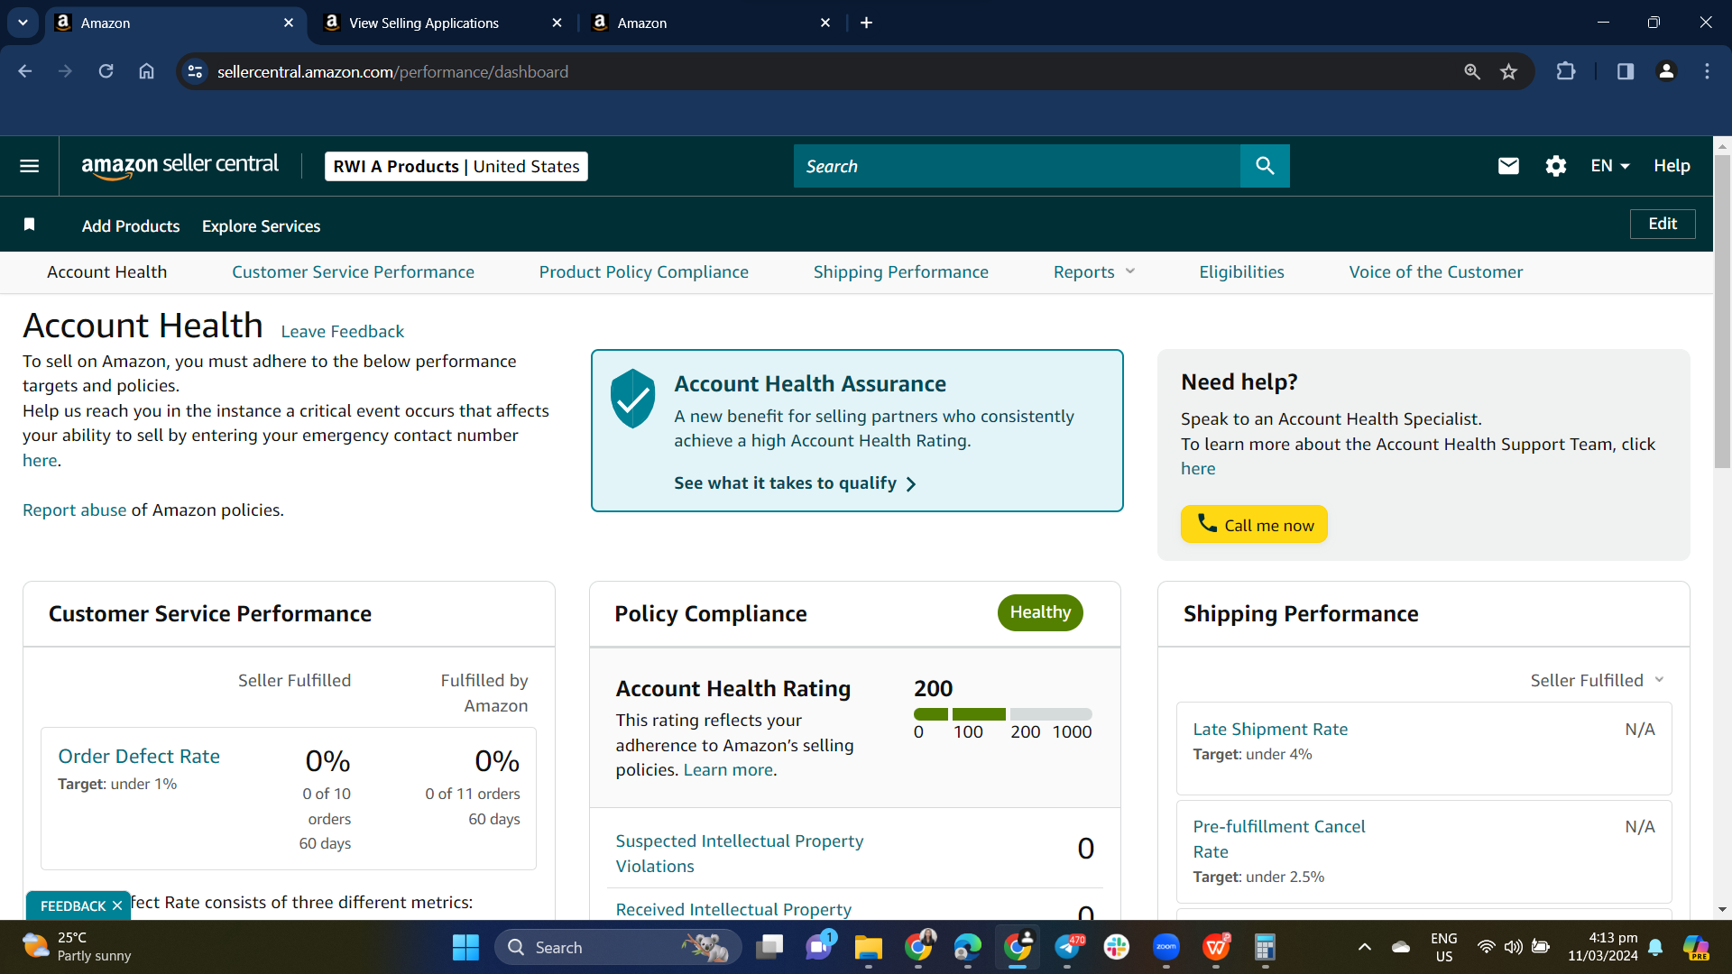Go back using browser back arrow

tap(25, 71)
